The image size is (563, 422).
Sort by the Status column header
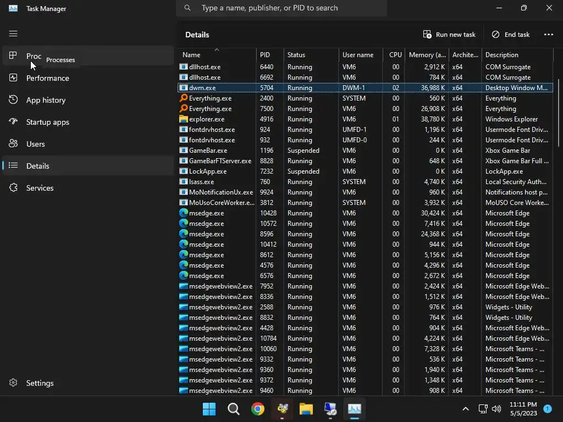point(311,54)
